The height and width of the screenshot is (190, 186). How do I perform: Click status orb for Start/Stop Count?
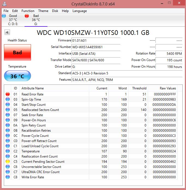point(8,104)
